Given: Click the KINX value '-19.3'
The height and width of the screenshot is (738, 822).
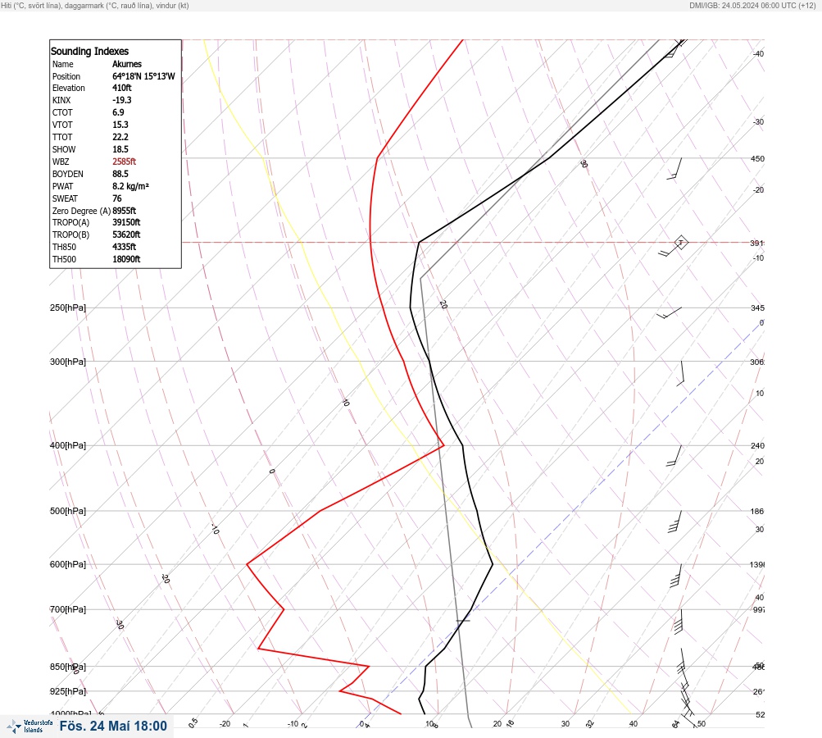Looking at the screenshot, I should [x=121, y=100].
